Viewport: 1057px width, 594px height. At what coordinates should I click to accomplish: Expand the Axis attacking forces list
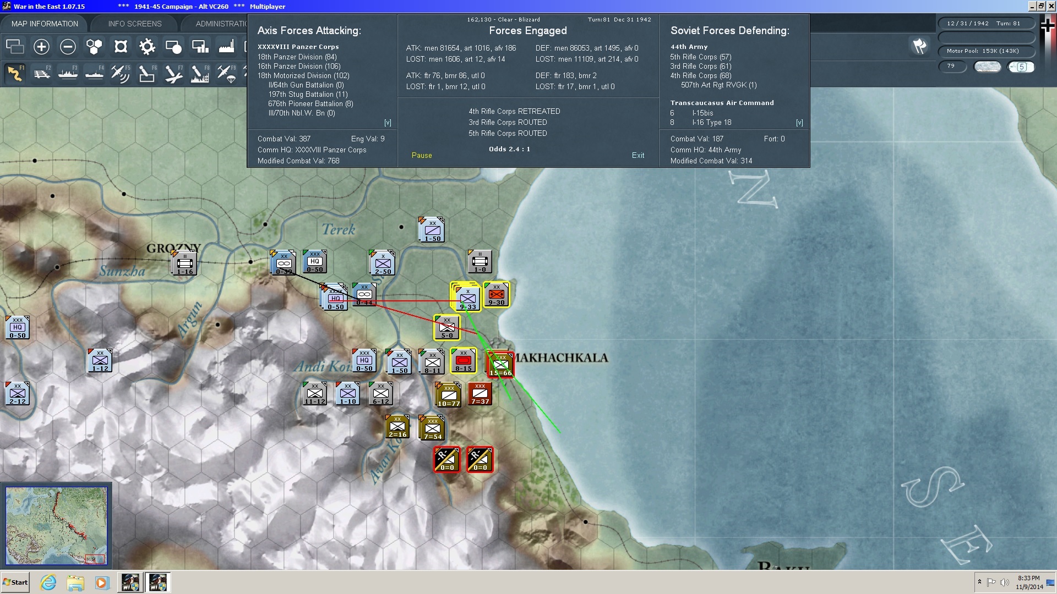click(x=388, y=123)
